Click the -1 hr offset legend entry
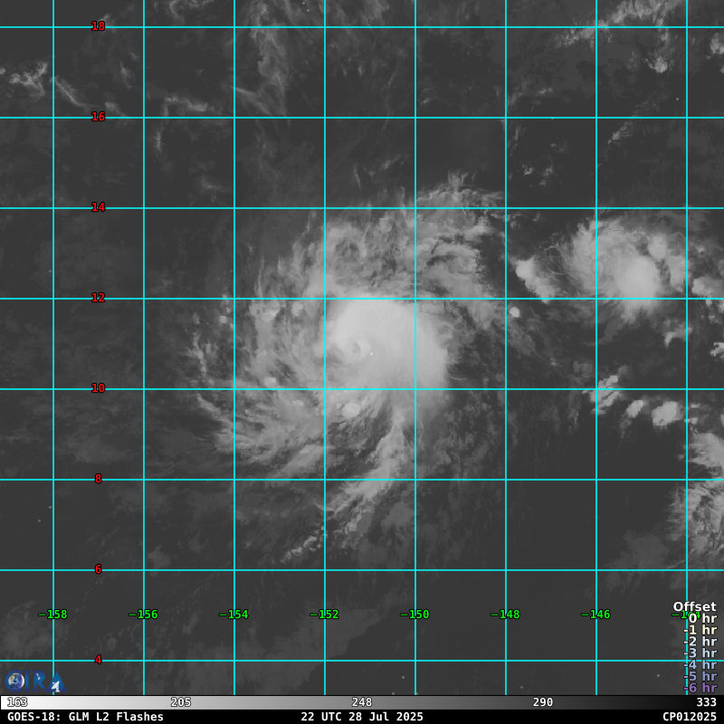 pos(700,630)
